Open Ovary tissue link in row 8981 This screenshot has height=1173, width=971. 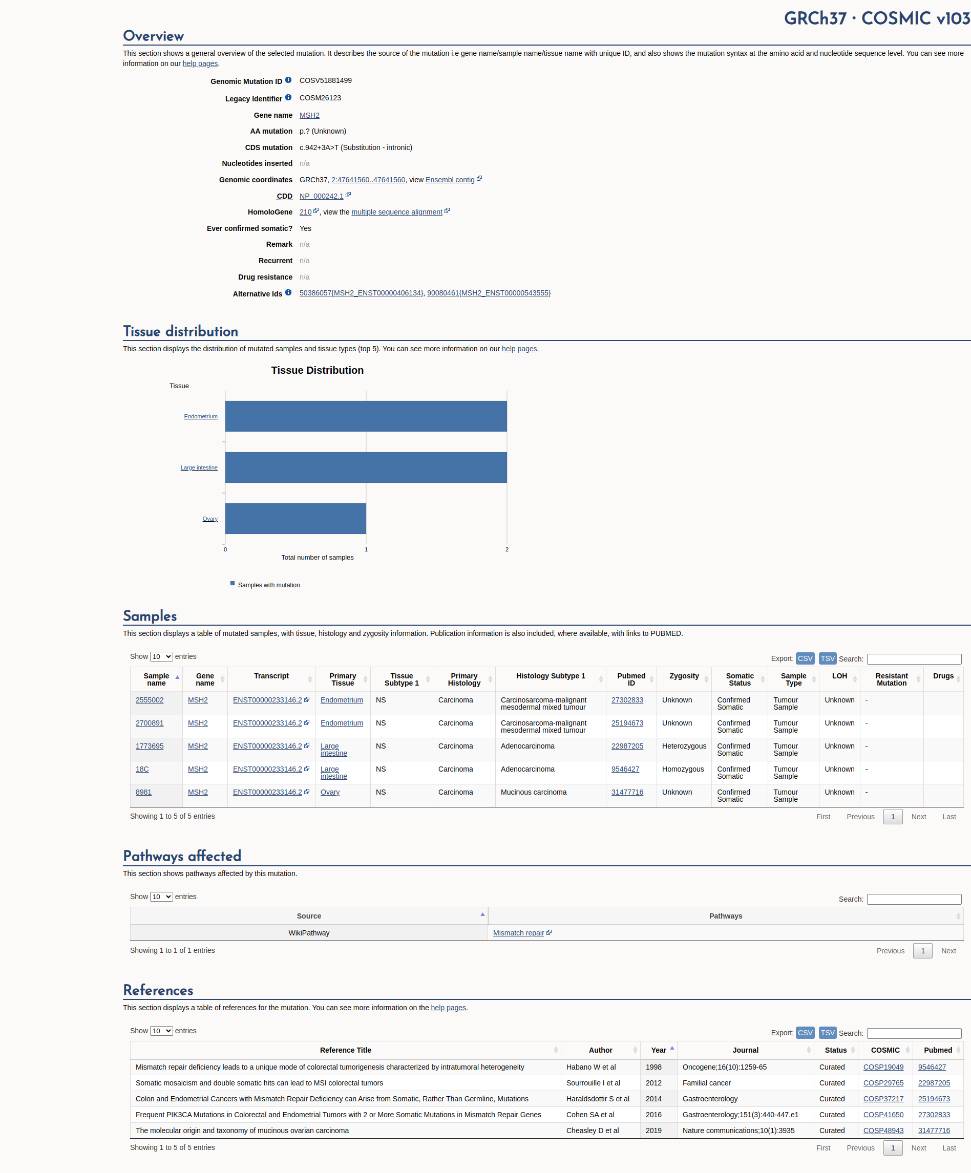(330, 792)
